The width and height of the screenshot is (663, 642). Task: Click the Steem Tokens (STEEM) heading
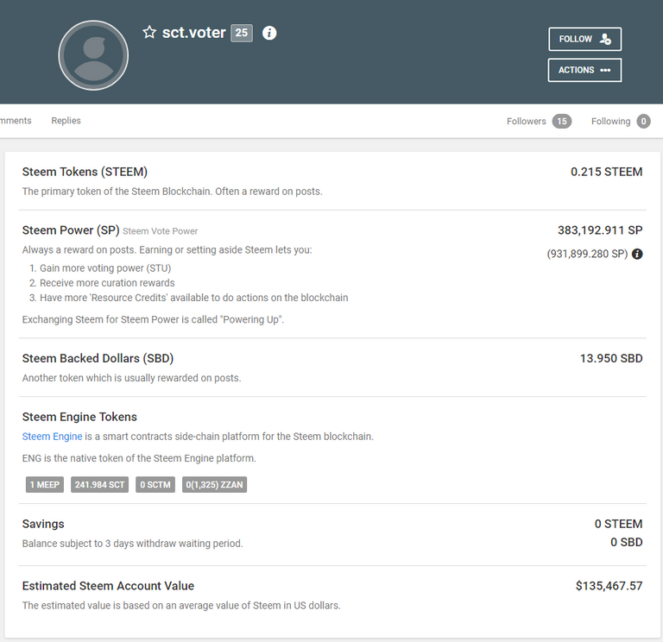click(x=85, y=172)
